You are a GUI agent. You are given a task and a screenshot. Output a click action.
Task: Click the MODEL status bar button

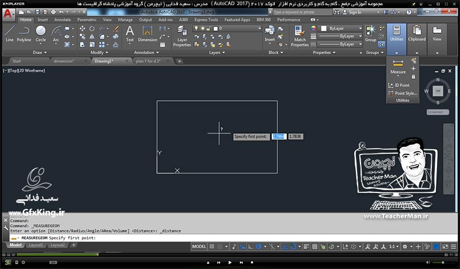click(x=199, y=247)
